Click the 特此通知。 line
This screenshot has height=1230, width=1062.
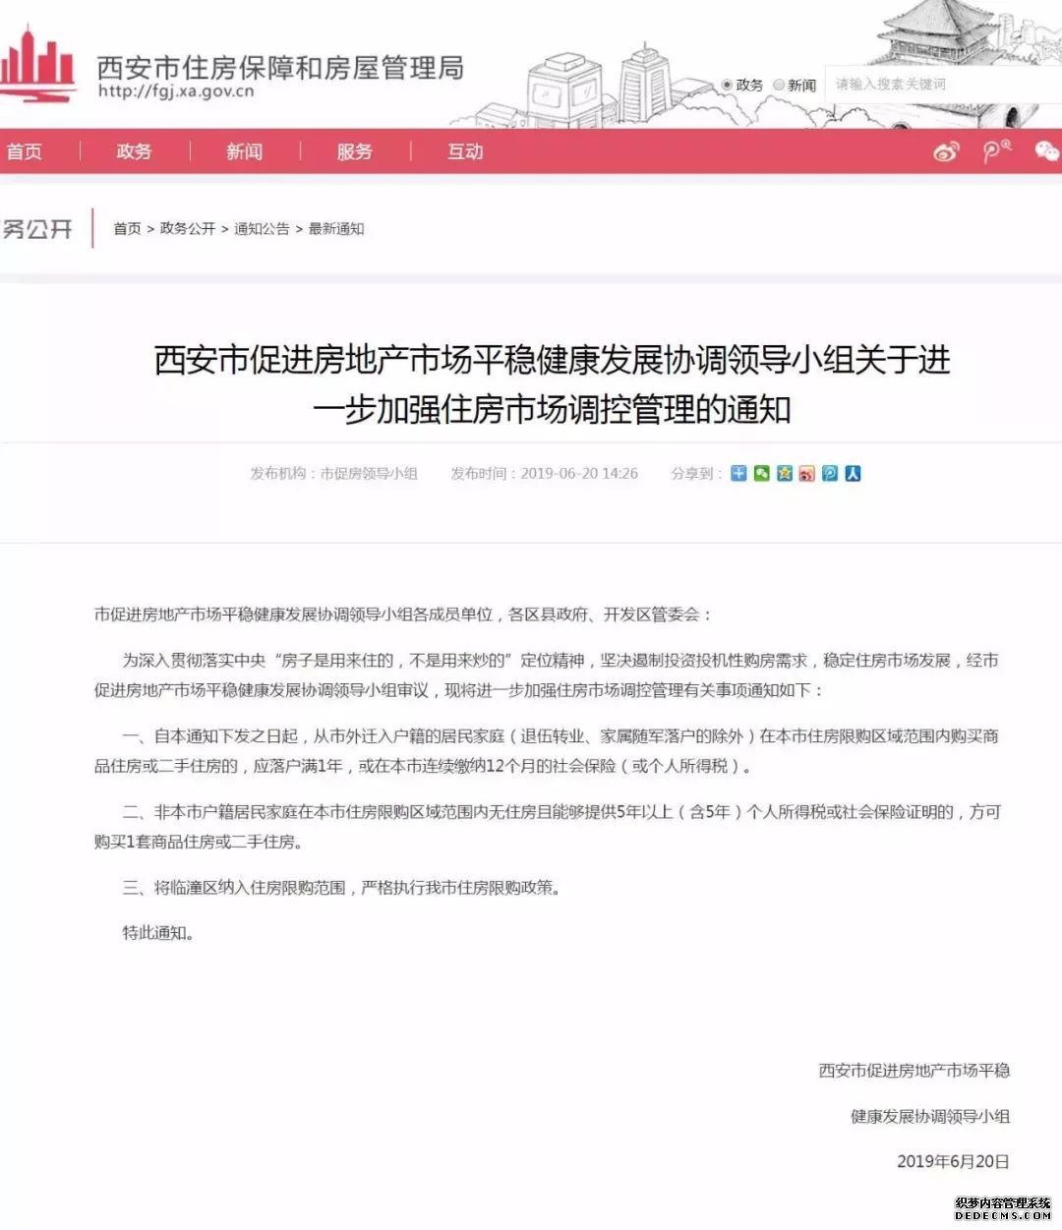[158, 933]
